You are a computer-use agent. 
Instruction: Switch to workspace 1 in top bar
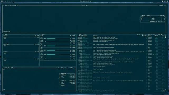coord(4,1)
